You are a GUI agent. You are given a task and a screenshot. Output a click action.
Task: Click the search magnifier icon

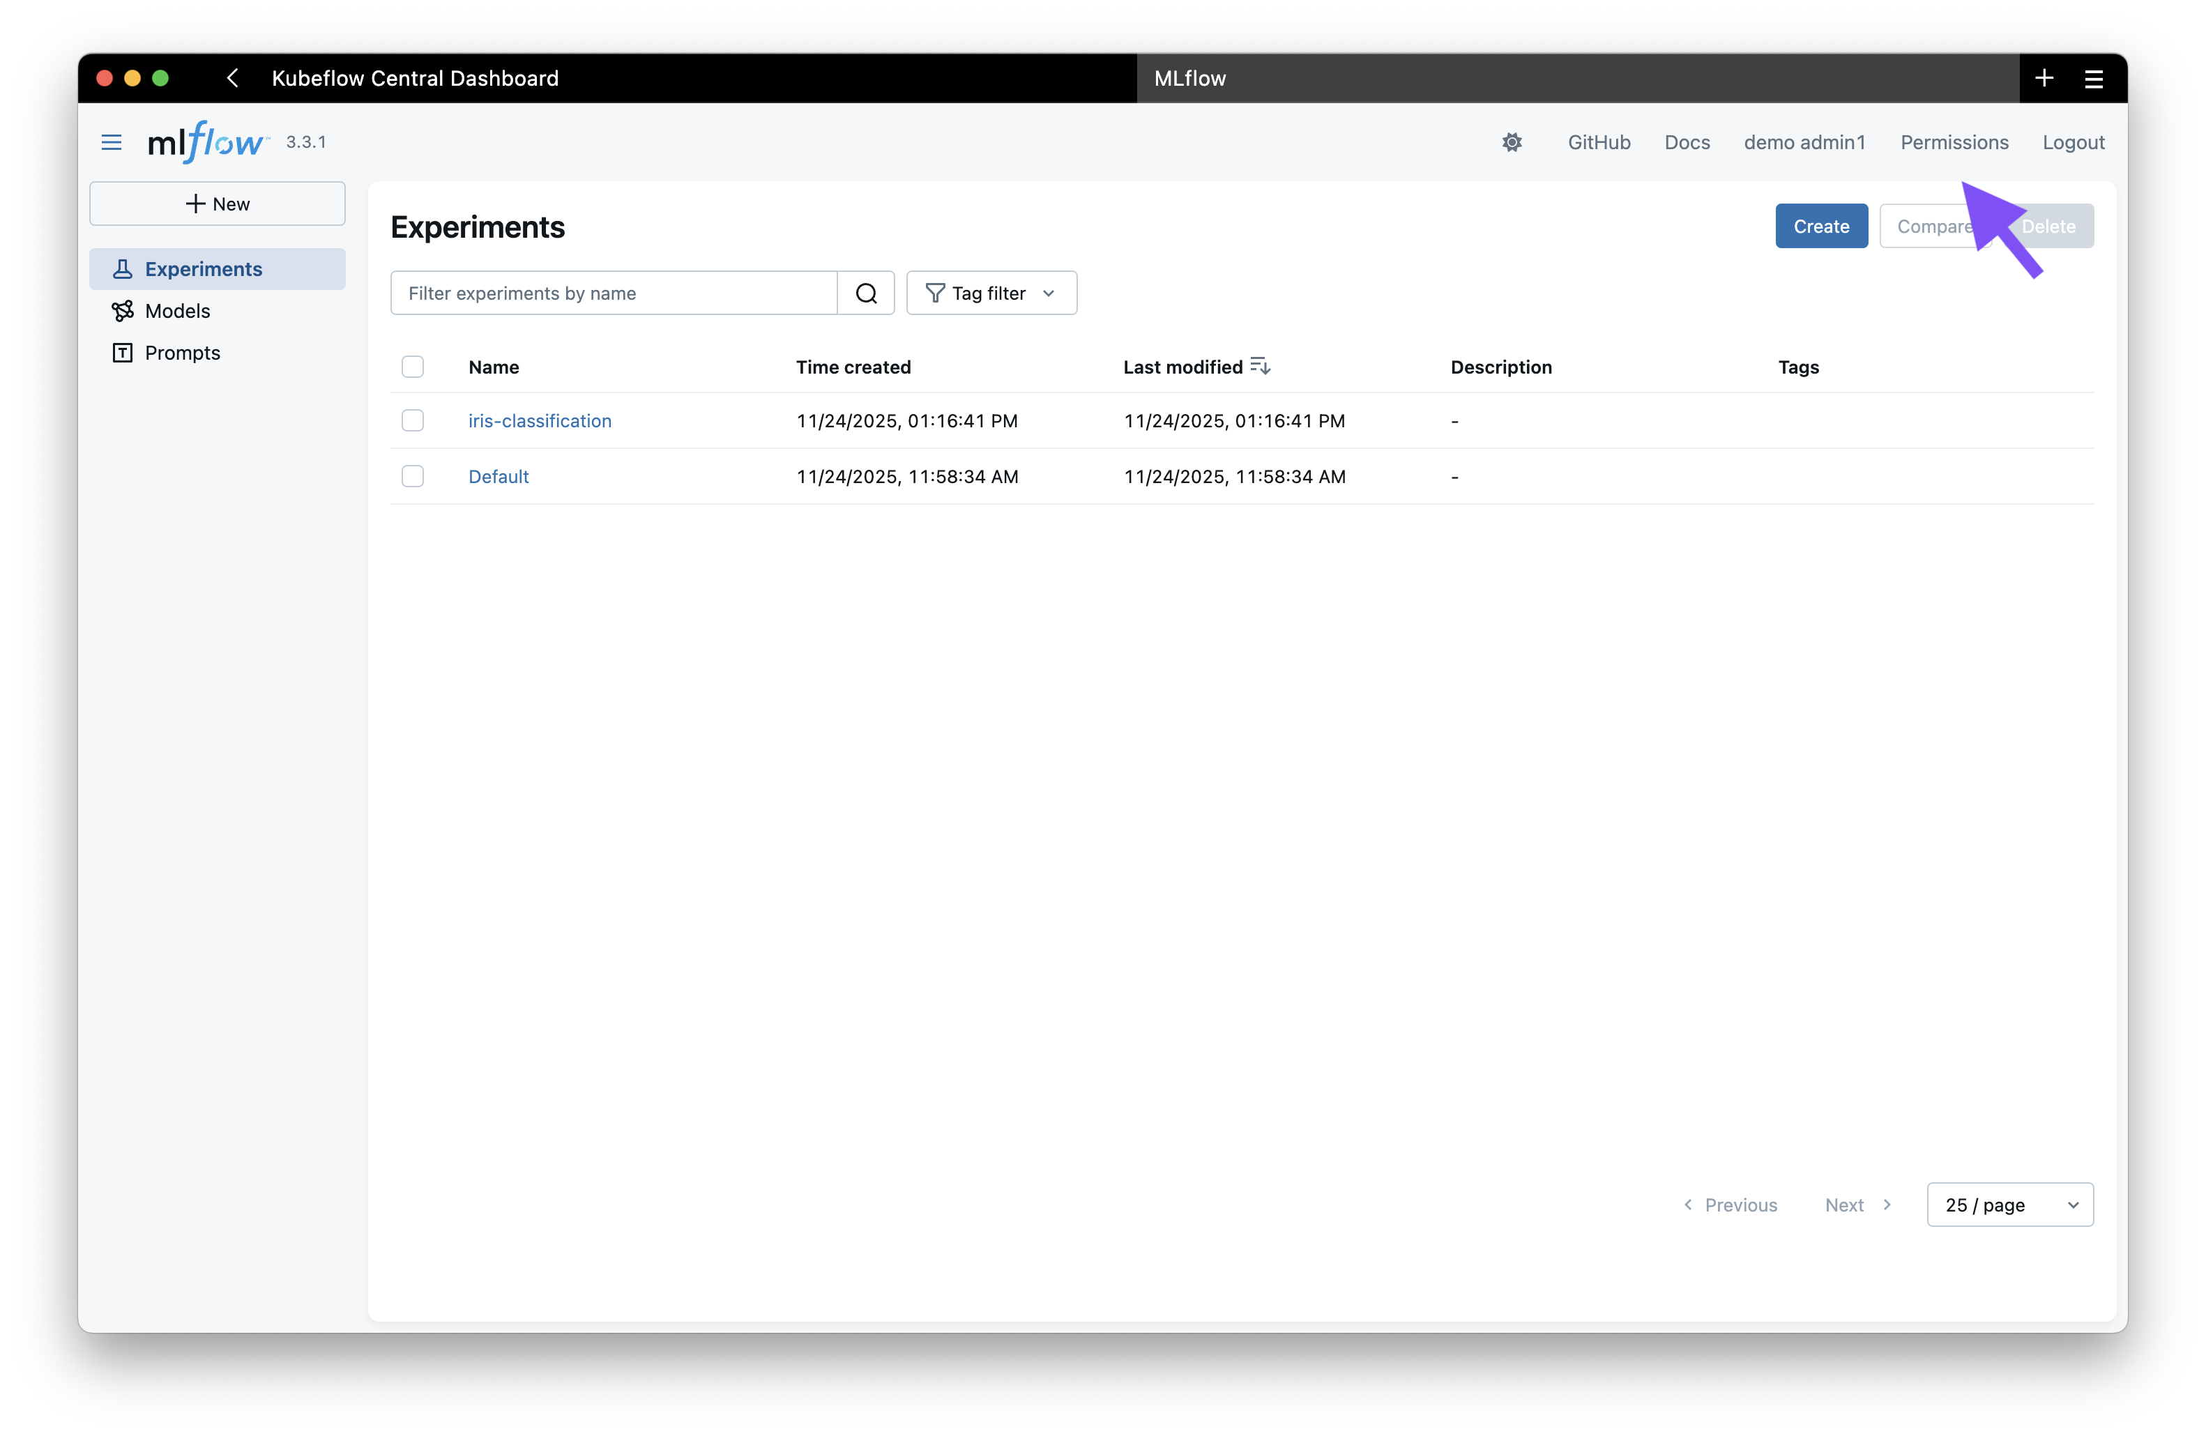[x=866, y=293]
